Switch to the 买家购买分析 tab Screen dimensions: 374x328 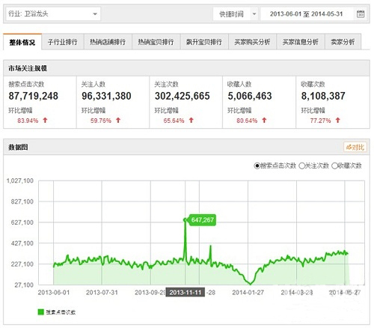point(252,42)
